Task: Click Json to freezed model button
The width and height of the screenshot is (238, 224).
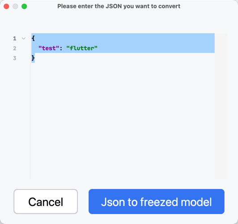Action: point(157,202)
